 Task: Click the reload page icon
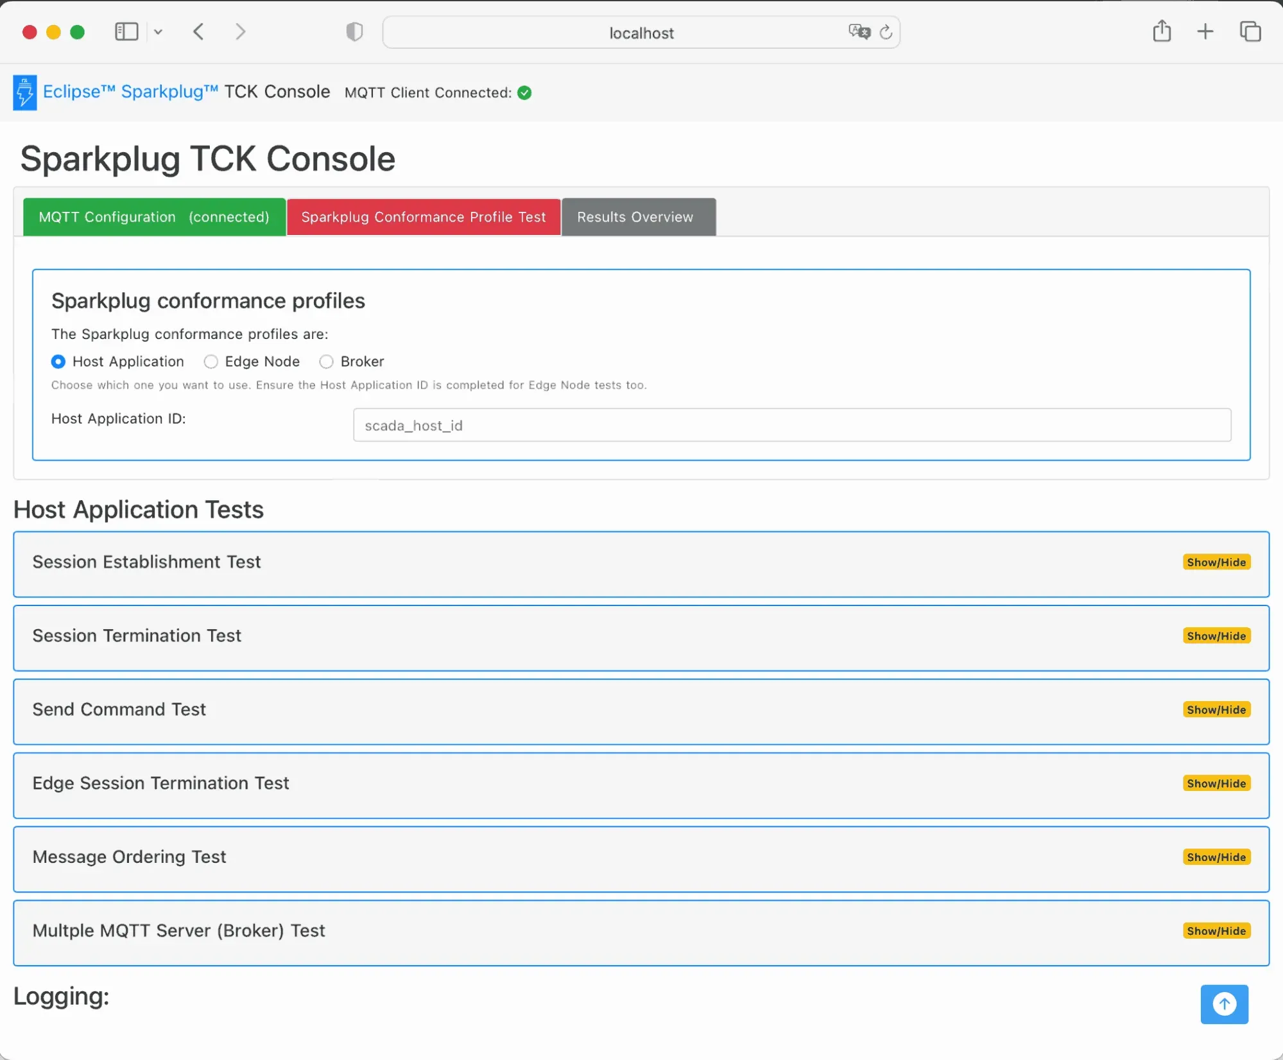886,32
